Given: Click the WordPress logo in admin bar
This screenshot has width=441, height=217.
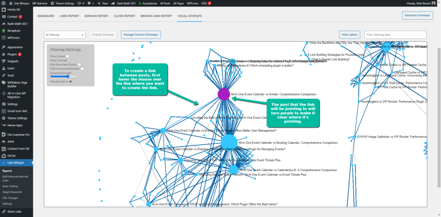Looking at the screenshot, I should pos(3,3).
